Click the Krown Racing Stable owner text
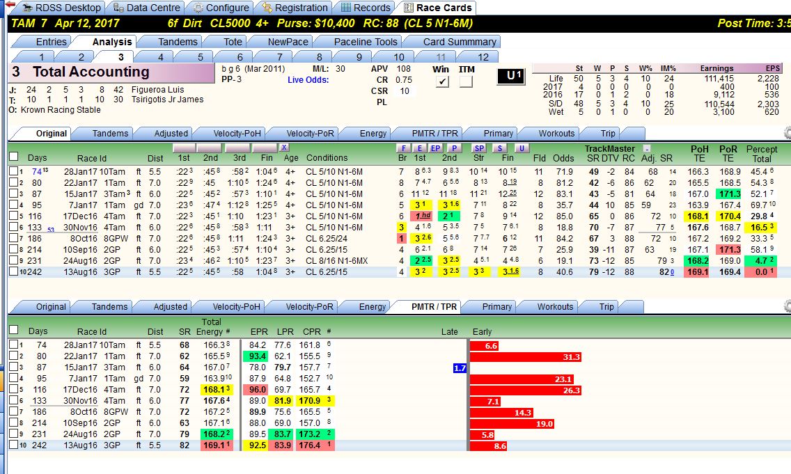 [61, 109]
